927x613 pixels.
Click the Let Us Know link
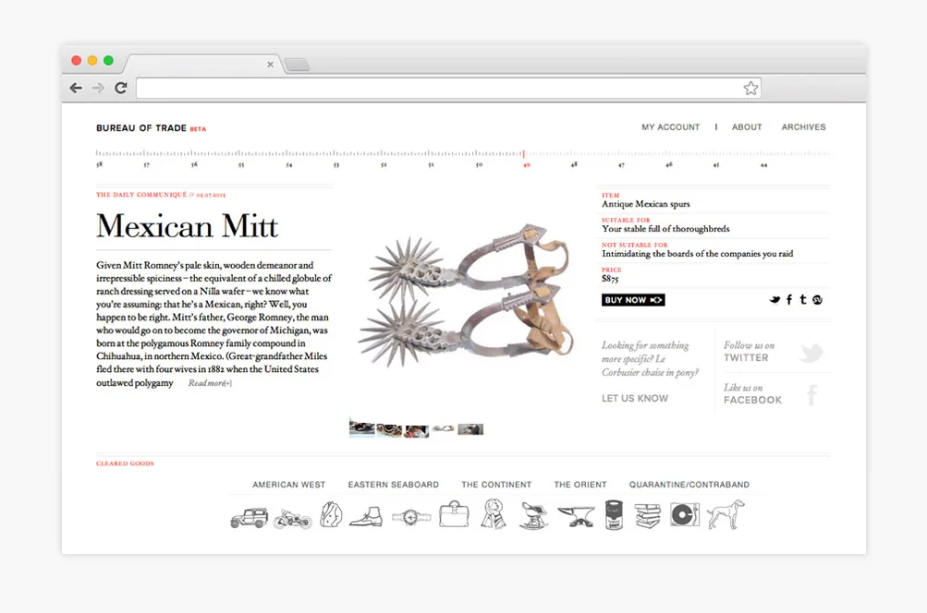pyautogui.click(x=635, y=399)
